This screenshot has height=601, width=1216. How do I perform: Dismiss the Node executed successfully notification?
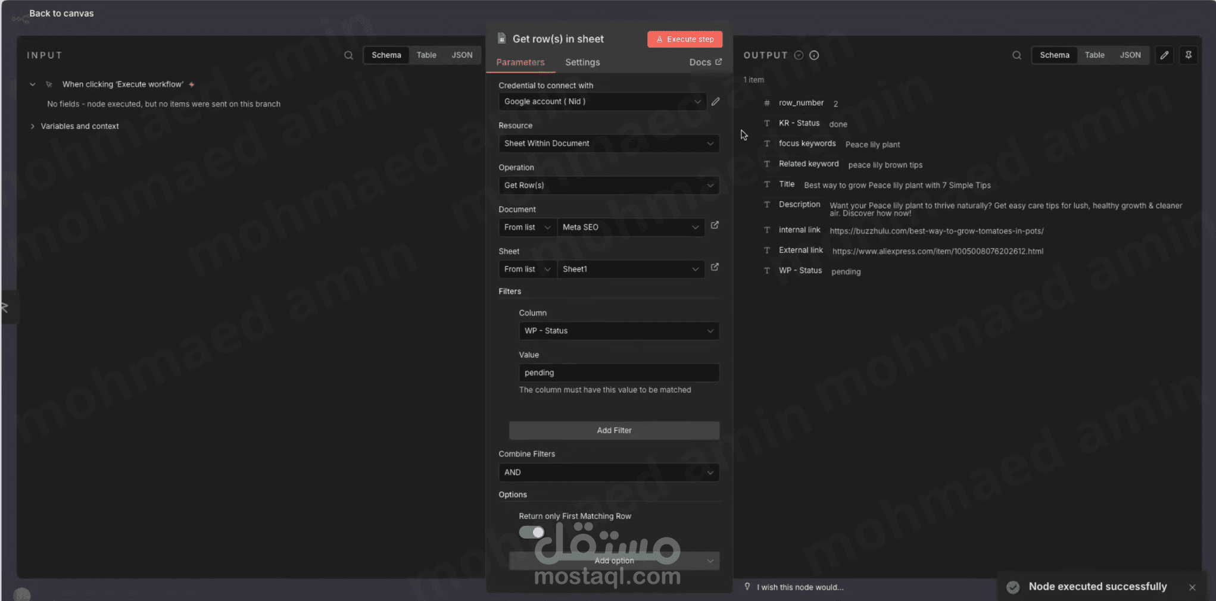[1192, 587]
